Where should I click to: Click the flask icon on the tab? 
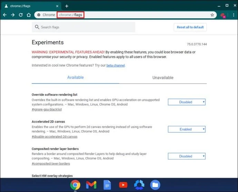coord(6,6)
